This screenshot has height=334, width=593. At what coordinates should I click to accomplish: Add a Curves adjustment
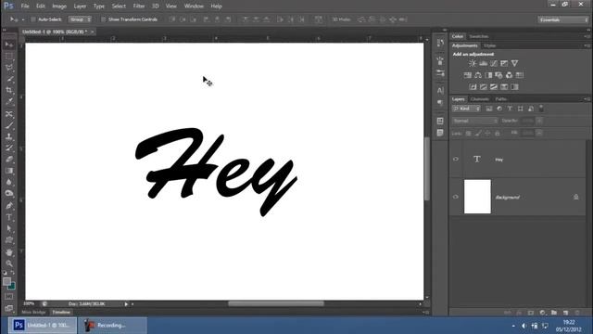494,63
